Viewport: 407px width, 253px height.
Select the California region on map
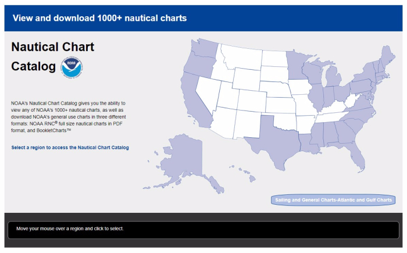pyautogui.click(x=194, y=101)
